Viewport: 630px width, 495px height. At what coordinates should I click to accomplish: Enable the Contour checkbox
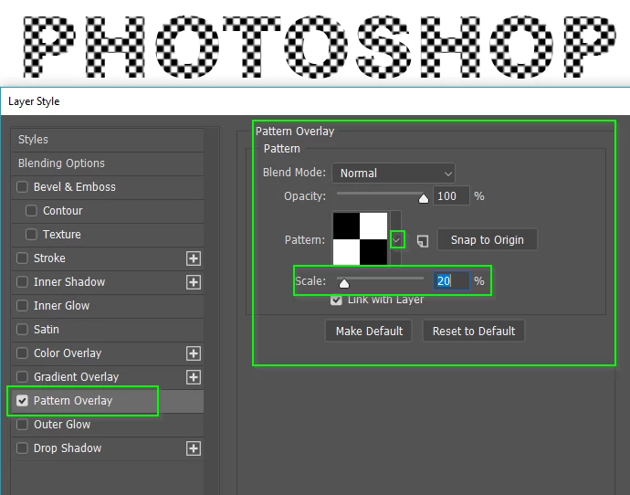(31, 211)
